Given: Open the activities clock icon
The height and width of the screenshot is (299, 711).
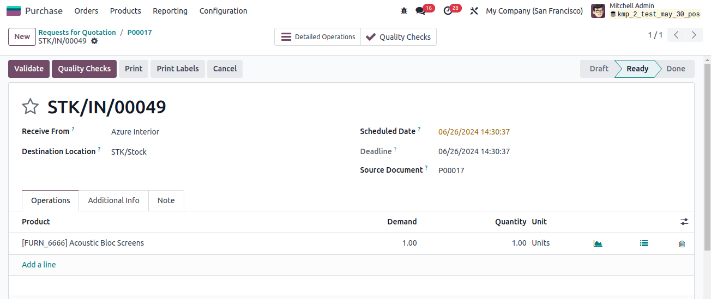Looking at the screenshot, I should point(448,11).
